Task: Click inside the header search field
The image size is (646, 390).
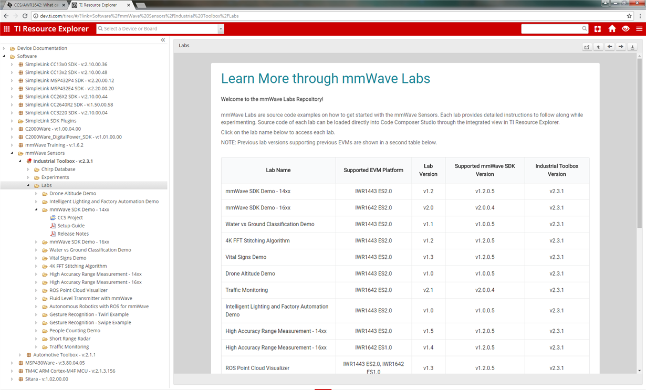Action: (551, 29)
